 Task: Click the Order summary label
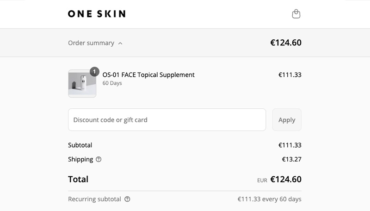click(x=91, y=43)
